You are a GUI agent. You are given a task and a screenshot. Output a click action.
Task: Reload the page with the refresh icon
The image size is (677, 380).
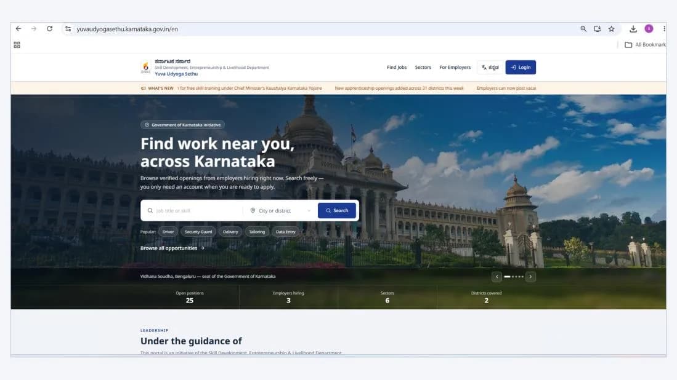click(50, 29)
